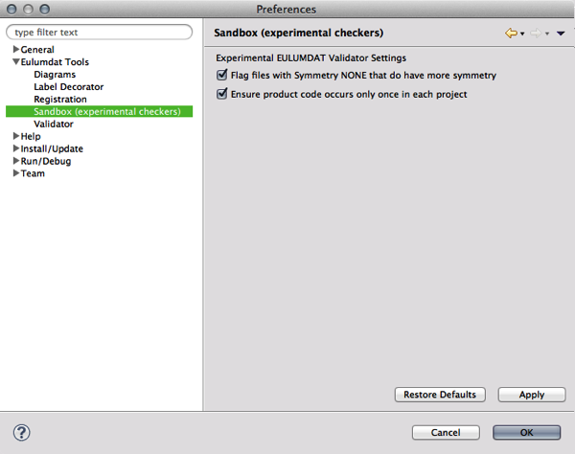Expand the Install/Update category
Viewport: 575px width, 454px height.
[x=16, y=148]
